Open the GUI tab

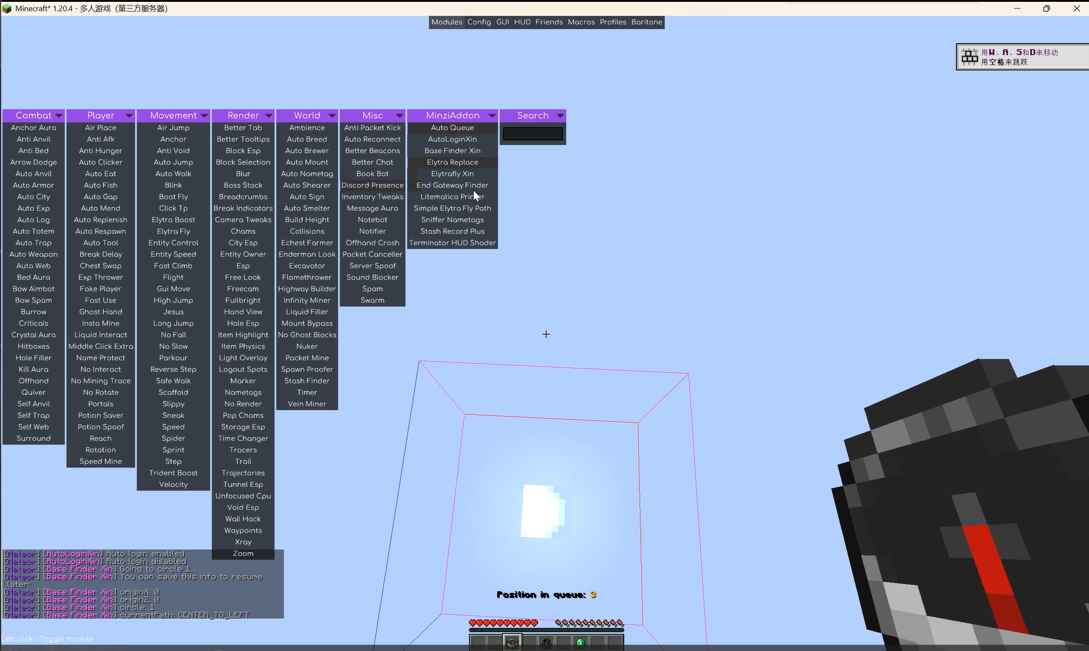502,22
